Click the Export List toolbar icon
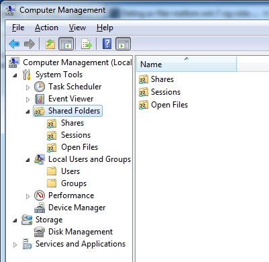Viewport: 269px width, 262px height. coord(87,44)
